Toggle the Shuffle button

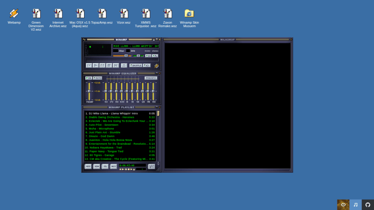(136, 65)
